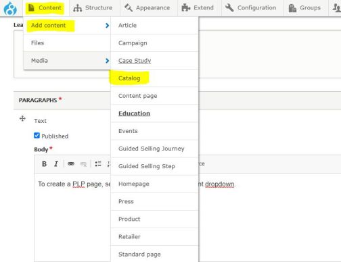
Task: Open the Content admin menu
Action: coord(45,8)
